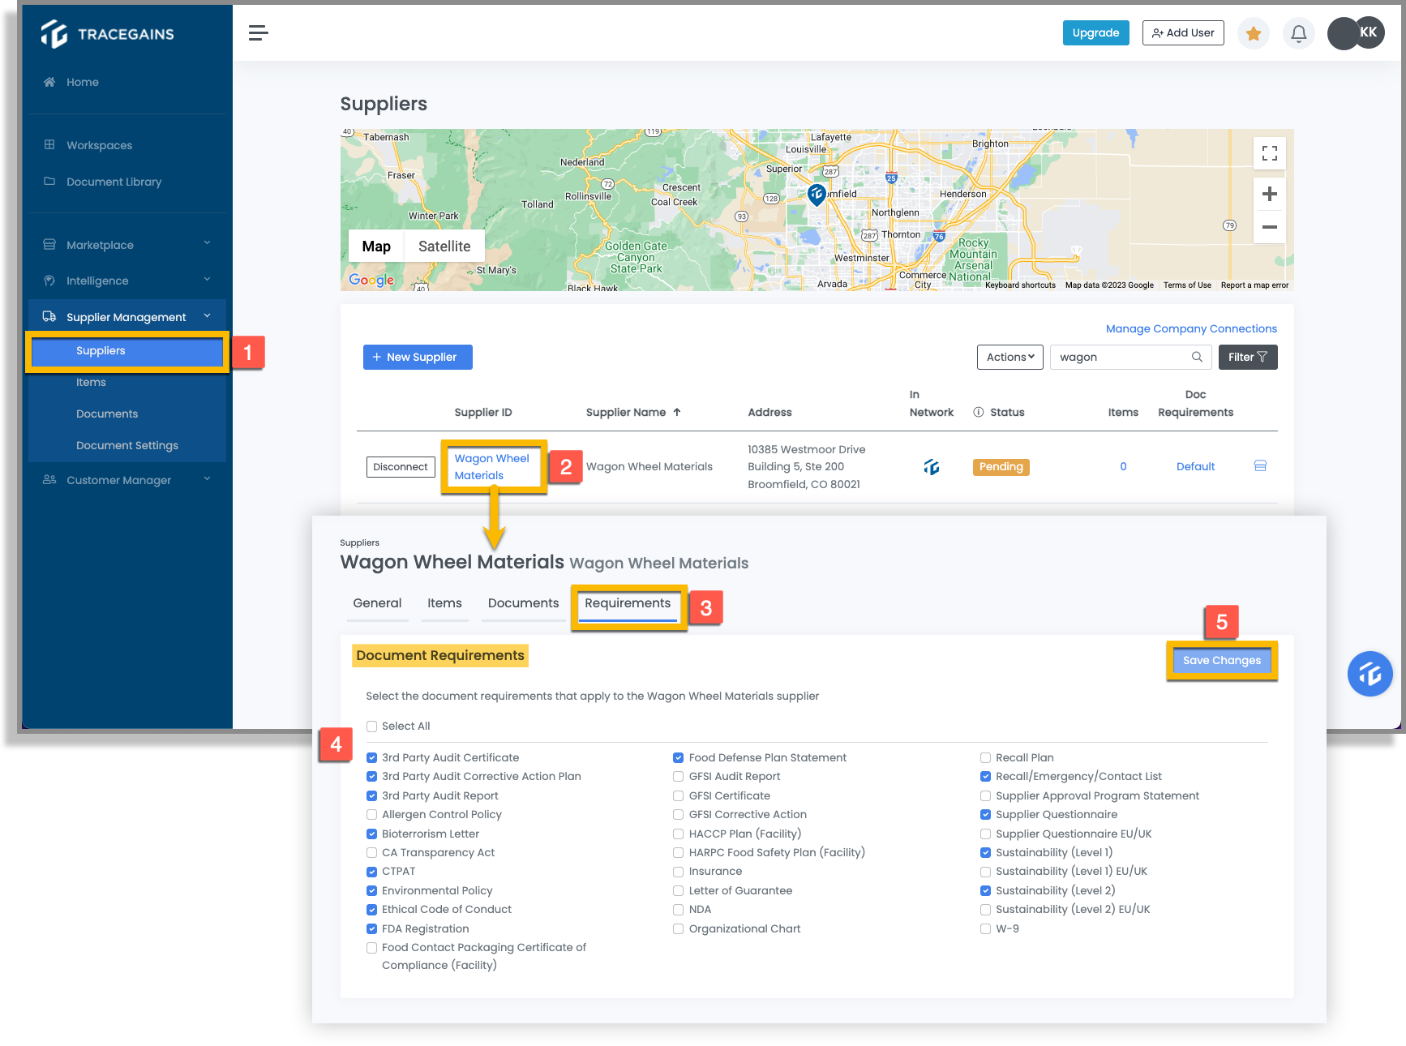Image resolution: width=1406 pixels, height=1046 pixels.
Task: Click the map zoom-in control
Action: coord(1269,193)
